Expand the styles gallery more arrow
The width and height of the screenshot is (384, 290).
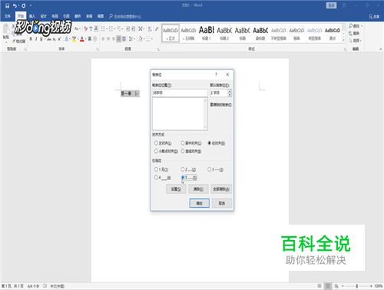343,41
